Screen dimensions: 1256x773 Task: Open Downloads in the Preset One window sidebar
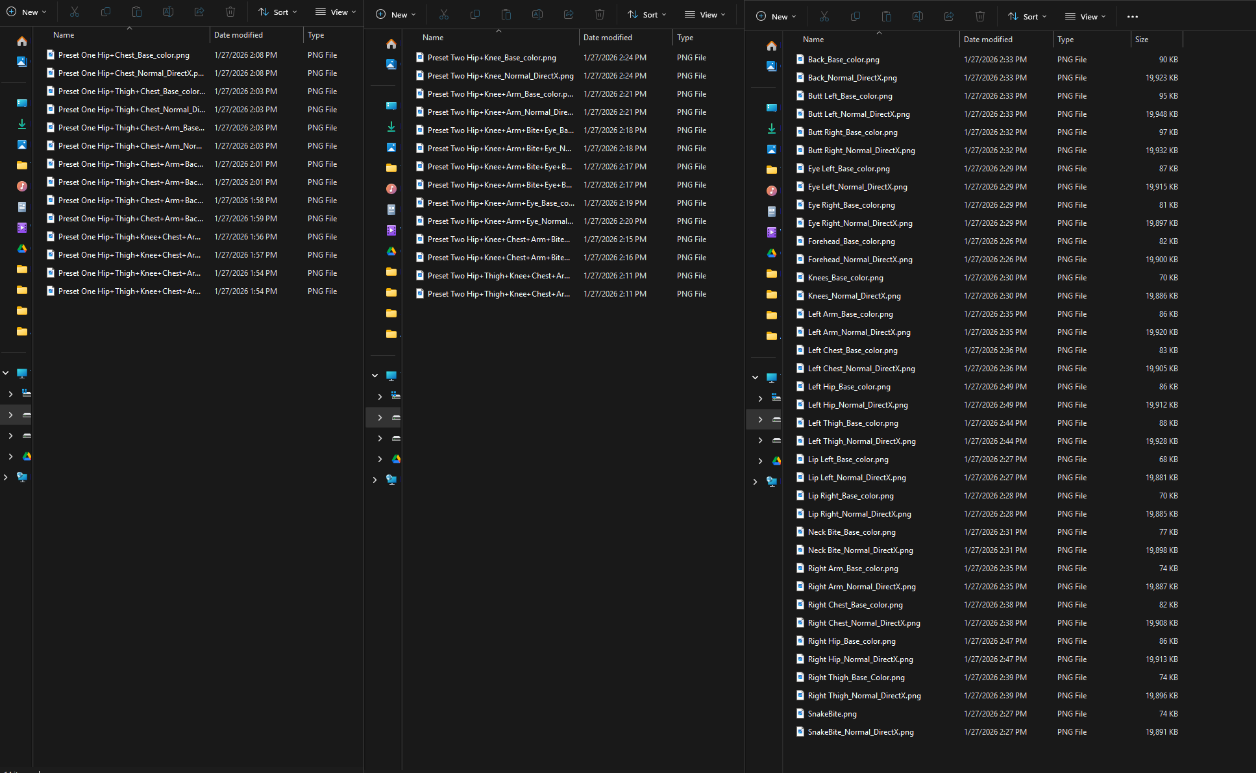click(x=22, y=124)
